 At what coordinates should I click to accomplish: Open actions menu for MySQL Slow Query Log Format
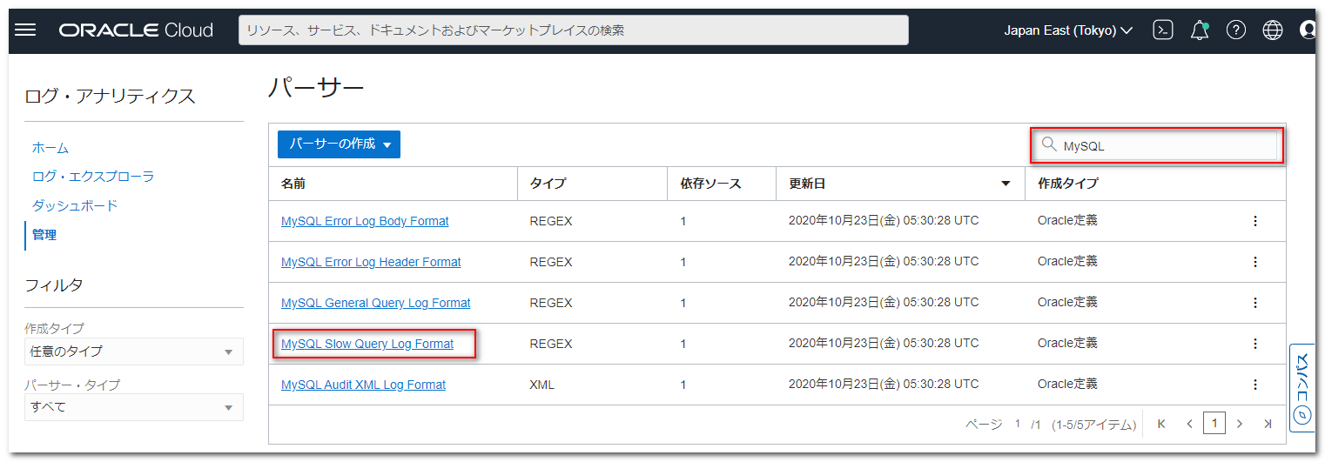pyautogui.click(x=1255, y=344)
